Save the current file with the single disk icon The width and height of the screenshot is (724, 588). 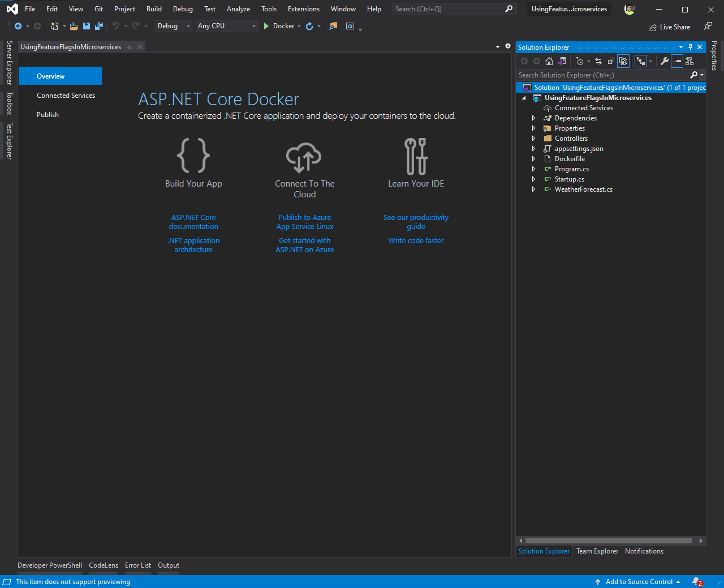87,26
